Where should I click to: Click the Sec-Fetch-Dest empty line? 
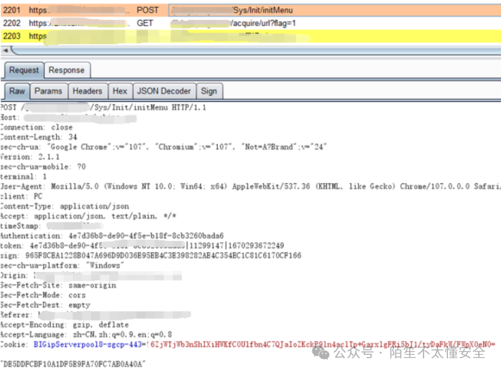[x=45, y=305]
